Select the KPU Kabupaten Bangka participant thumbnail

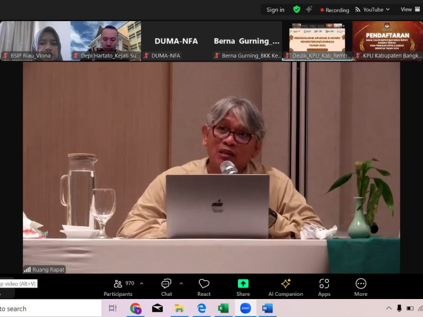(388, 41)
